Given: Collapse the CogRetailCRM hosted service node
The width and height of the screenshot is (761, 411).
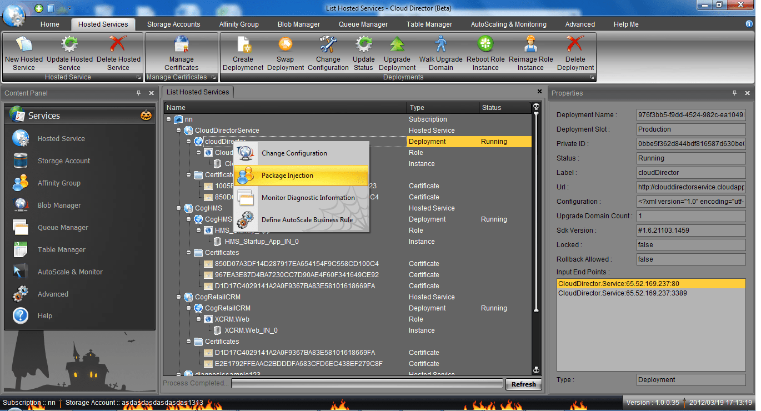Looking at the screenshot, I should (x=179, y=297).
